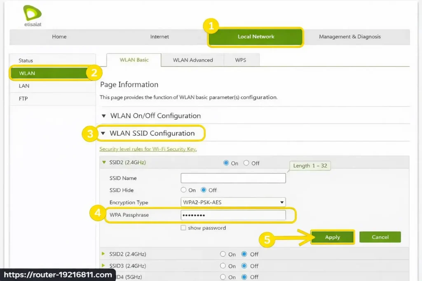Image resolution: width=422 pixels, height=281 pixels.
Task: Open the WPS tab
Action: pyautogui.click(x=241, y=60)
